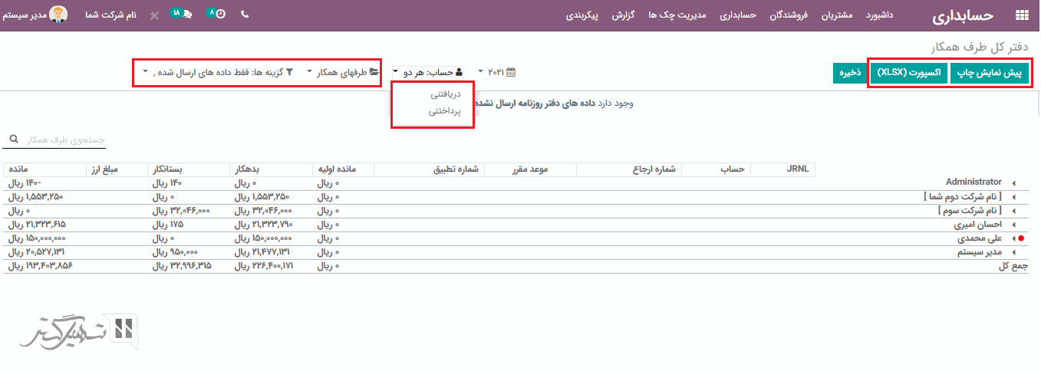
Task: Open the گزارش menu
Action: (x=622, y=15)
